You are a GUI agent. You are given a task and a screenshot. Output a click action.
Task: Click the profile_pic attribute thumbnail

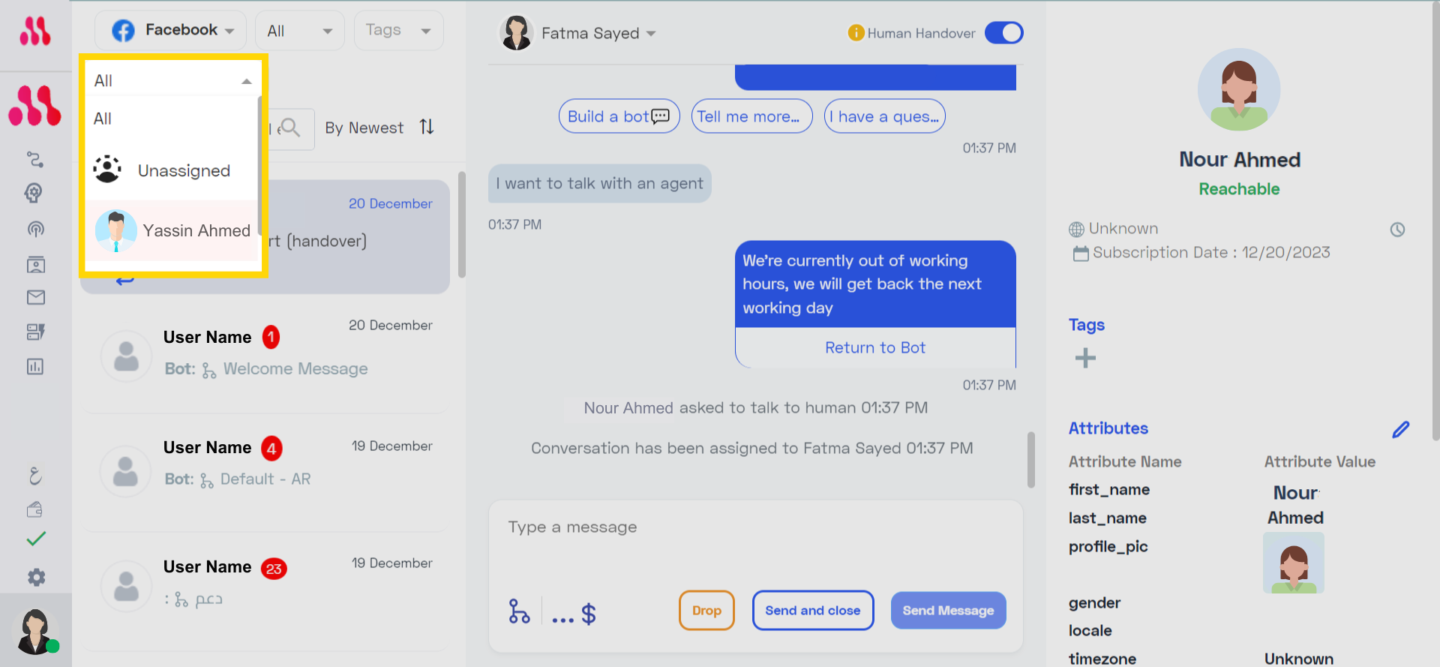click(x=1293, y=563)
